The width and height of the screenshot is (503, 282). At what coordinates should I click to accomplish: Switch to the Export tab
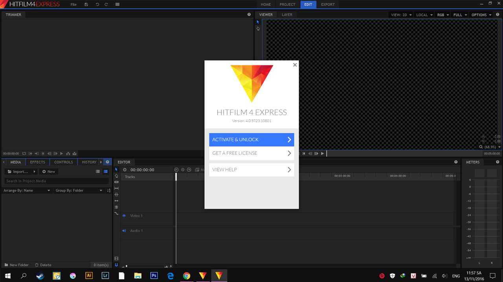click(x=328, y=4)
